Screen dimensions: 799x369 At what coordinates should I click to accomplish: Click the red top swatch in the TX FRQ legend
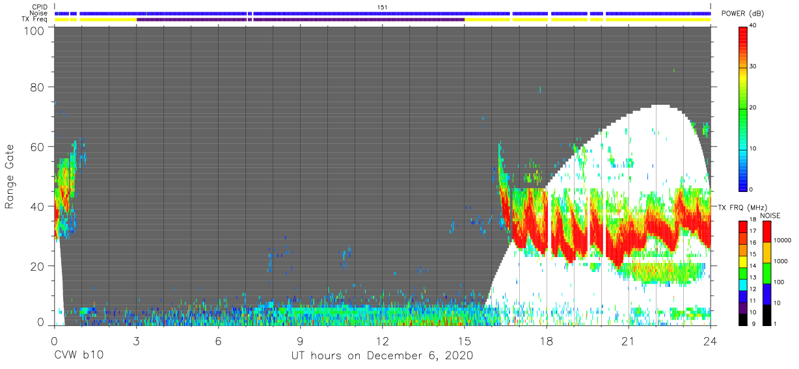[742, 226]
